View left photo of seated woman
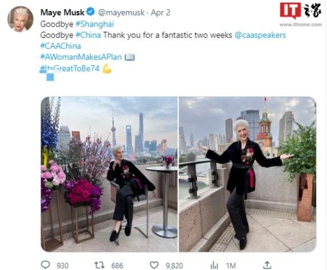 coord(109,174)
